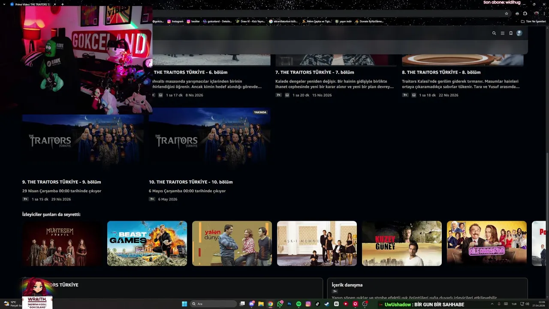Viewport: 549px width, 309px height.
Task: Click the 7+ rating badge under episode 9
Action: 25,199
